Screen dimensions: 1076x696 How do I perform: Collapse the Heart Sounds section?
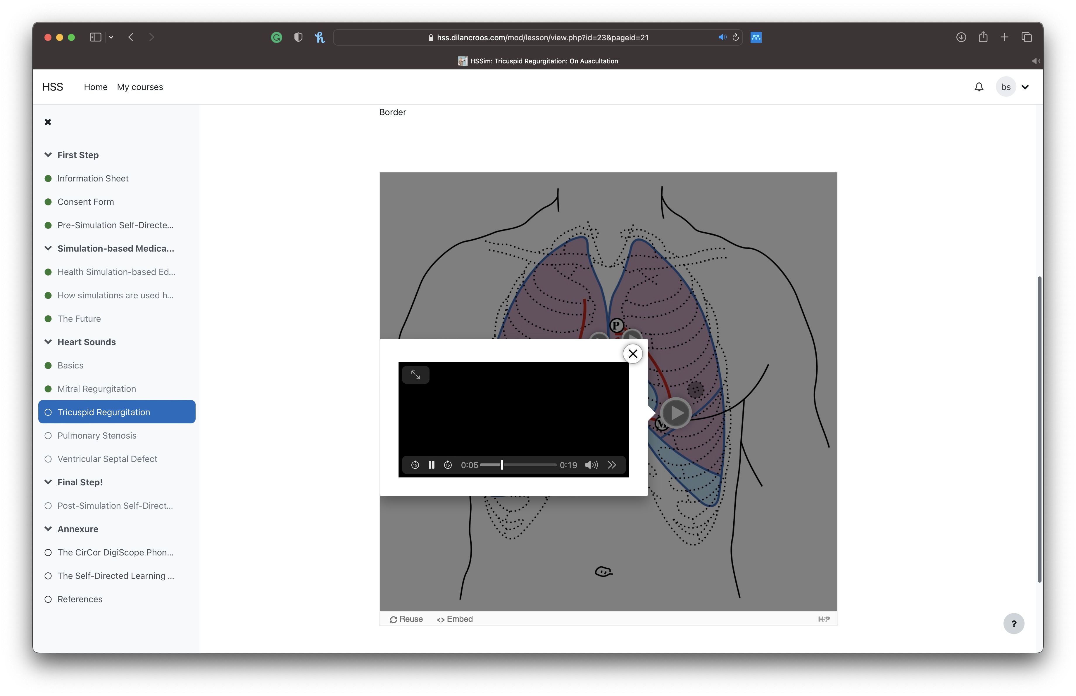(x=48, y=342)
